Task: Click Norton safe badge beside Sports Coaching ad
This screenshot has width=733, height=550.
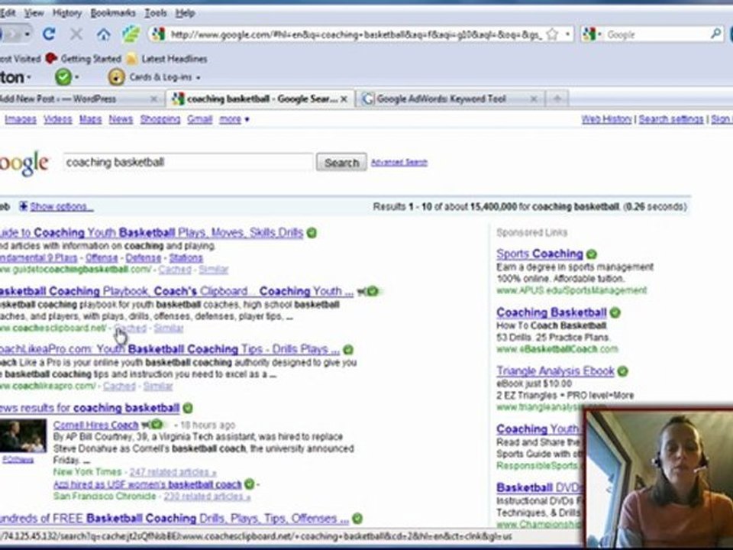Action: [591, 254]
